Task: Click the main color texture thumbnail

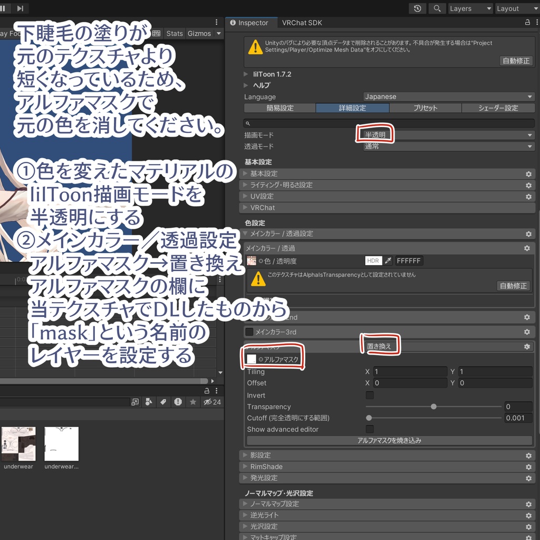Action: tap(252, 261)
